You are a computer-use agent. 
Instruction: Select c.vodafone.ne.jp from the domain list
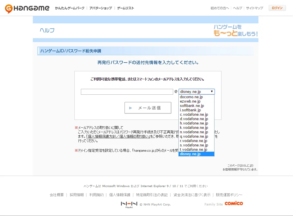coord(196,114)
